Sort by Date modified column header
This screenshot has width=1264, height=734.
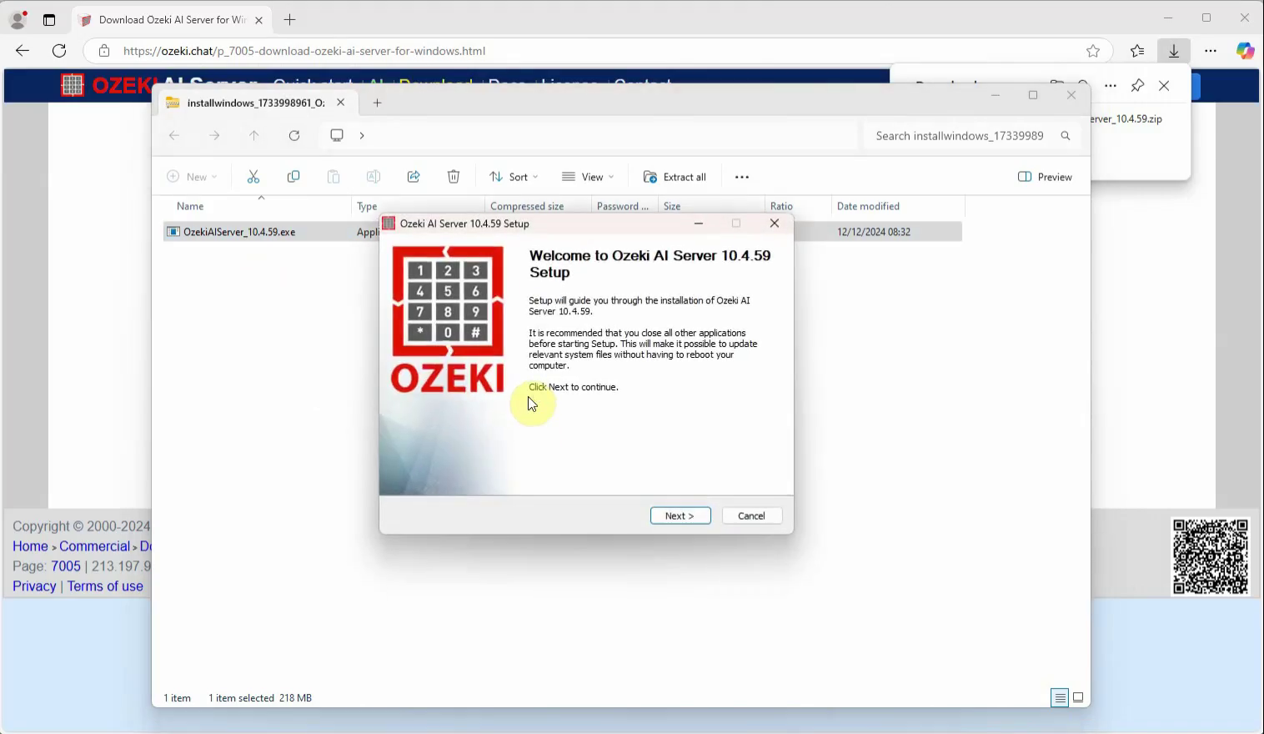tap(868, 206)
